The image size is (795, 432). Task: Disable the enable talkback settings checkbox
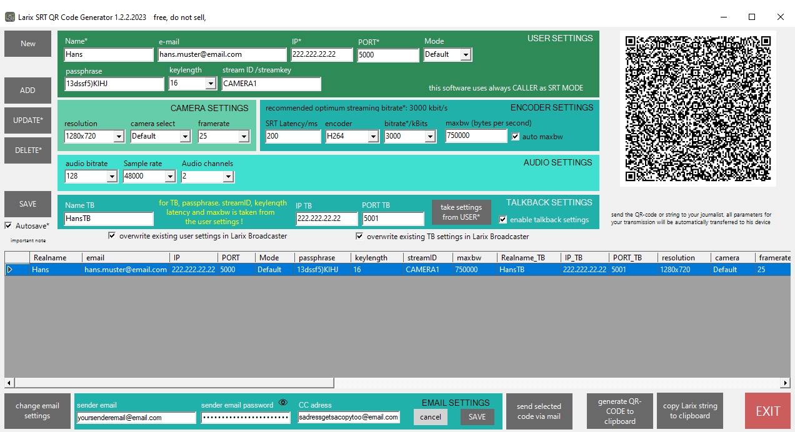click(503, 220)
